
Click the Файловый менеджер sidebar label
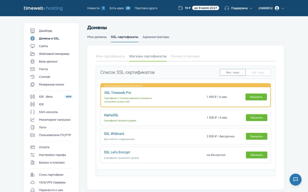coord(54,54)
